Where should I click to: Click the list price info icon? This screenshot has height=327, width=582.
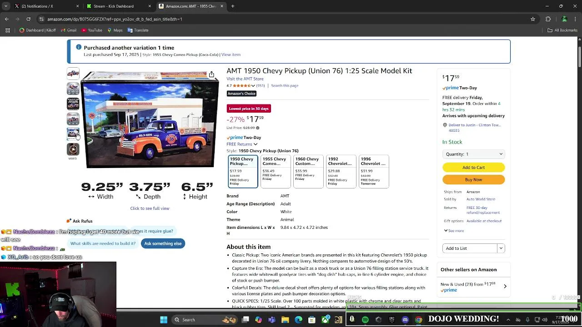(x=257, y=128)
